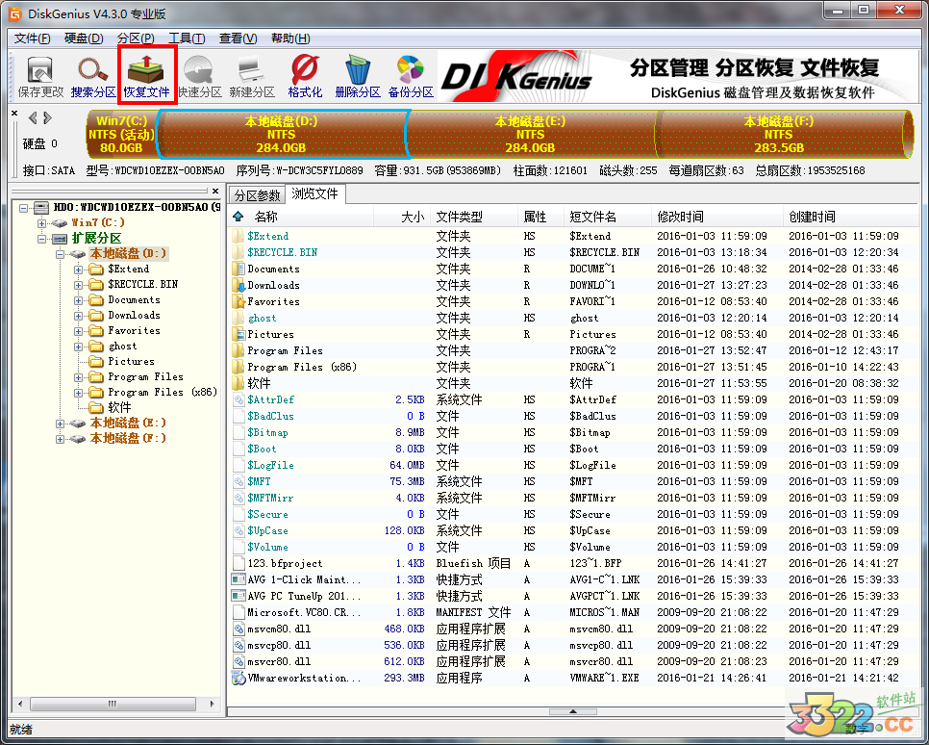Image resolution: width=929 pixels, height=745 pixels.
Task: Open the 搜索分区 search partition tool
Action: coord(93,76)
